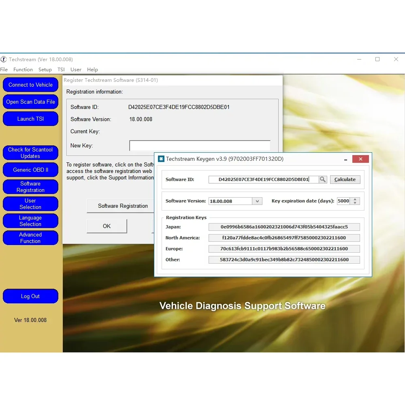Click OK in the registration dialog
405x405 pixels.
[107, 226]
